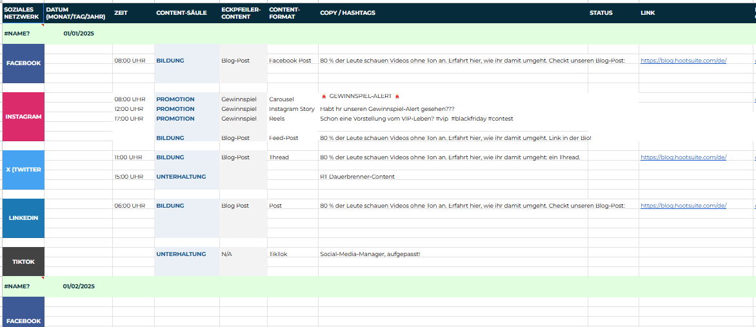Select the FACEBOOK network cell under 01/02/2025
756x327 pixels.
click(23, 312)
